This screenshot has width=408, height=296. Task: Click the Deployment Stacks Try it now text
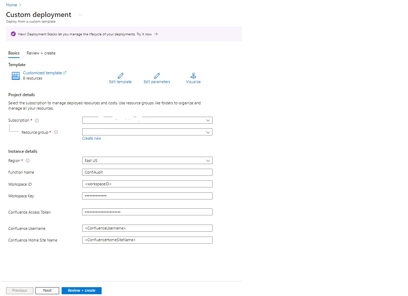pos(144,34)
